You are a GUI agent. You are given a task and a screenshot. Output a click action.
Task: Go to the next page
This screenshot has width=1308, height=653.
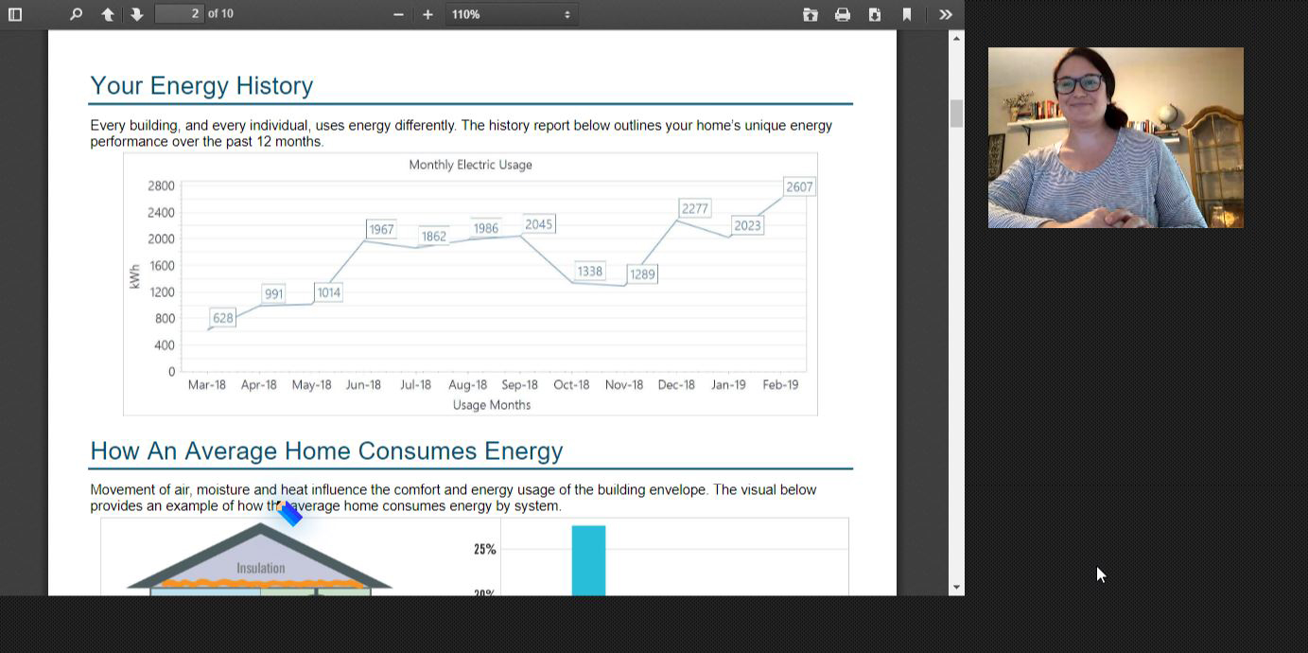tap(137, 14)
